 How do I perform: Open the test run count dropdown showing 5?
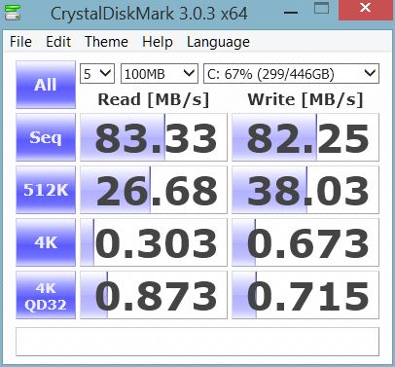click(x=97, y=74)
